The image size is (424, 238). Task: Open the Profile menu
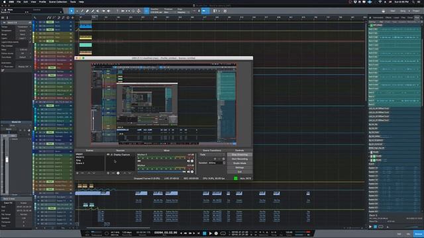click(42, 1)
